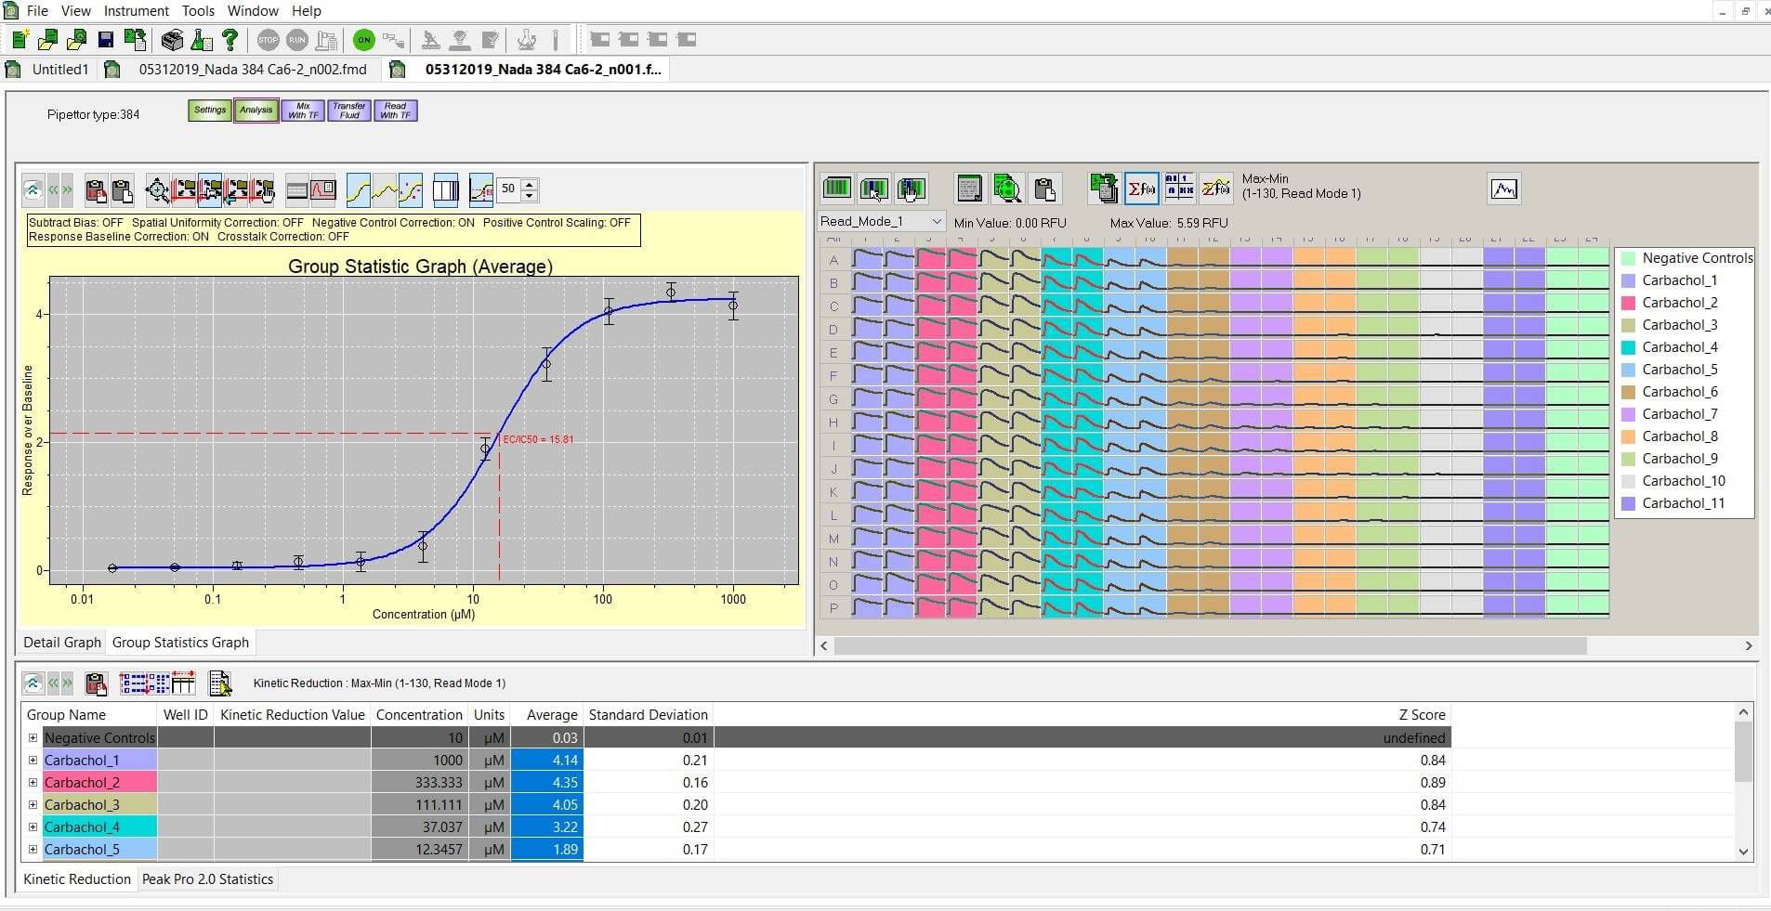Screen dimensions: 1771x911
Task: Open the Instrument menu
Action: pos(136,10)
